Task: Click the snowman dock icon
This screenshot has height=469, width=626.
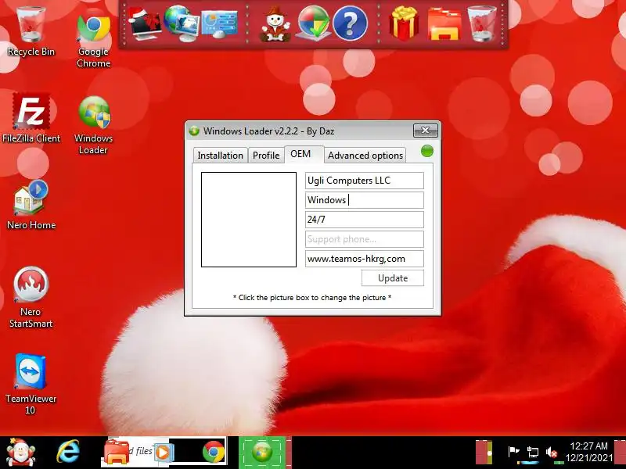Action: [275, 24]
